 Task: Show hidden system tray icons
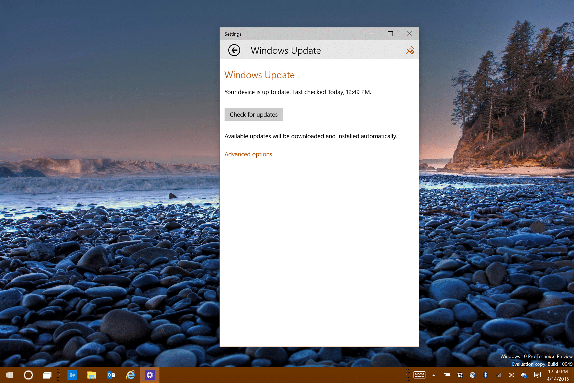[x=434, y=375]
